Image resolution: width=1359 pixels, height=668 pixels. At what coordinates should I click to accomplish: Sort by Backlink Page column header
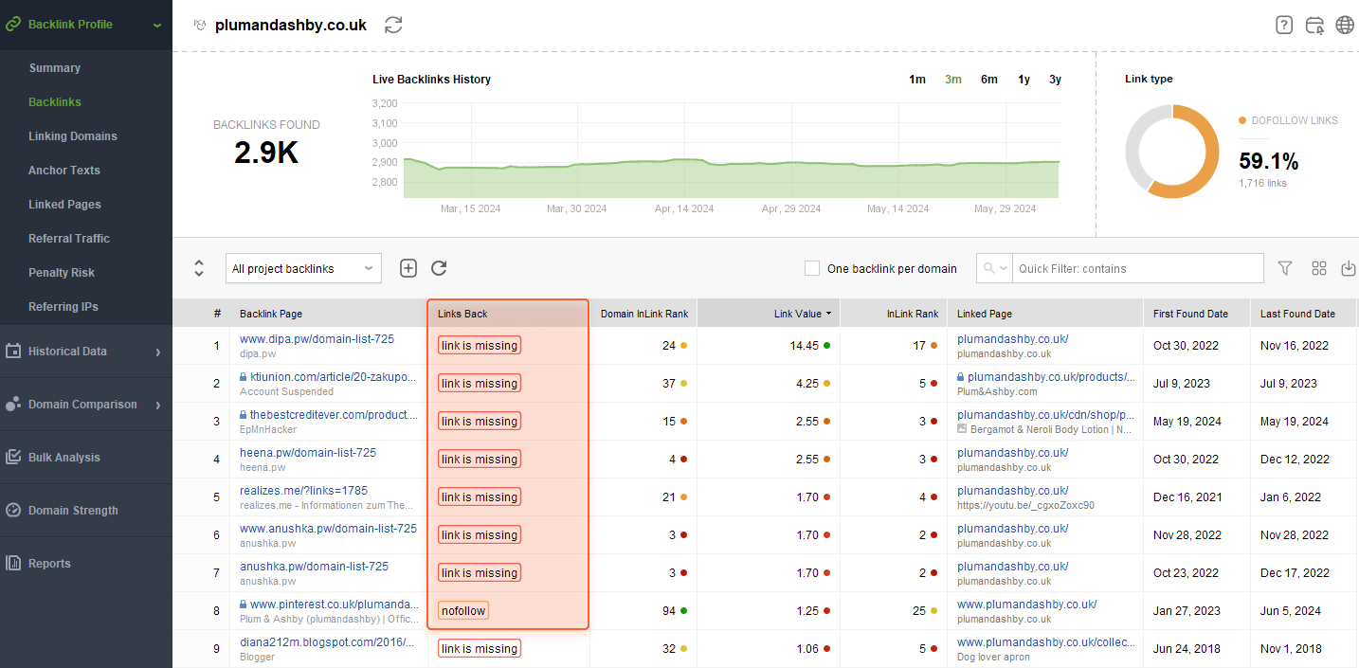pos(271,314)
